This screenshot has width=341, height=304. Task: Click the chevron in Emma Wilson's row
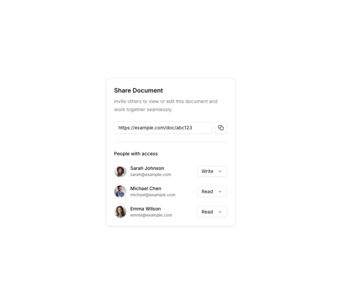[220, 212]
